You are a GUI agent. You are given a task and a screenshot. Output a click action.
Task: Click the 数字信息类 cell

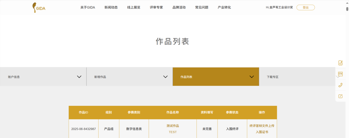click(134, 129)
